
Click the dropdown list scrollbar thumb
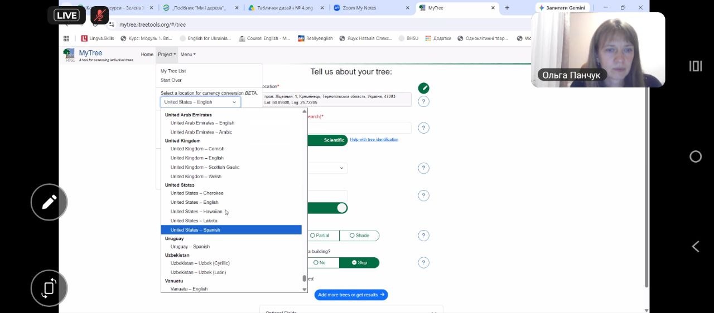tap(305, 278)
